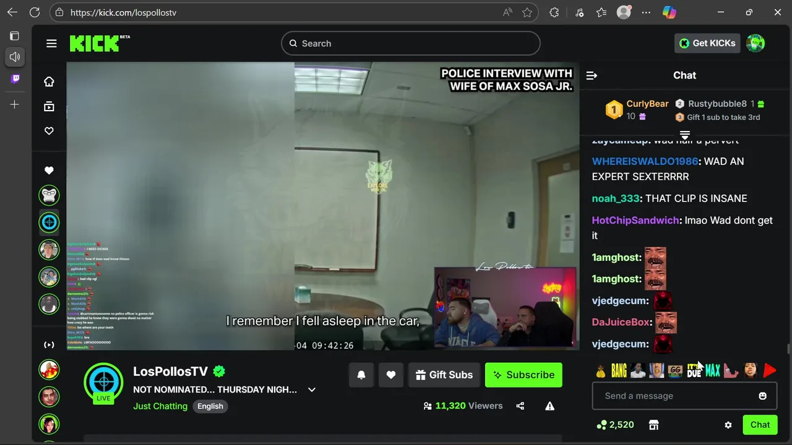The height and width of the screenshot is (445, 792).
Task: Open a new tab with plus icon
Action: click(15, 104)
